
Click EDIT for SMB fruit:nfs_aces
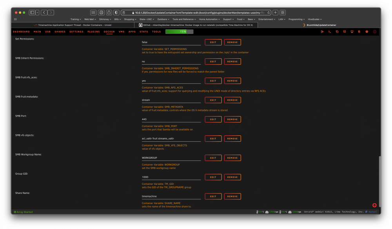(x=213, y=81)
